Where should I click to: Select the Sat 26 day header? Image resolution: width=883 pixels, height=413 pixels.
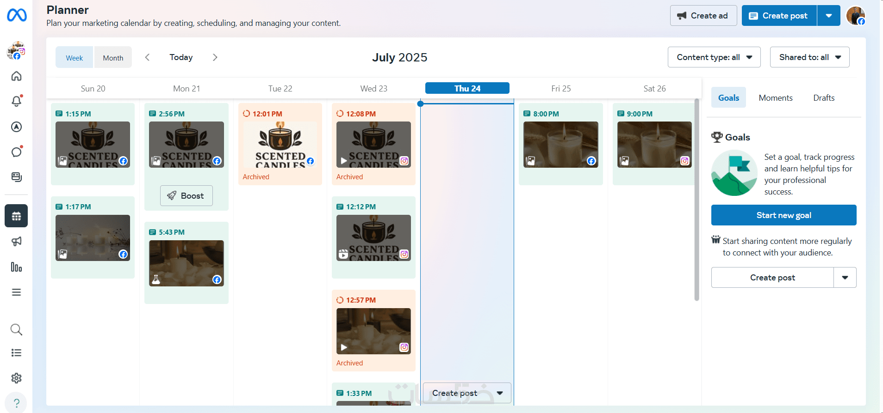pos(654,88)
